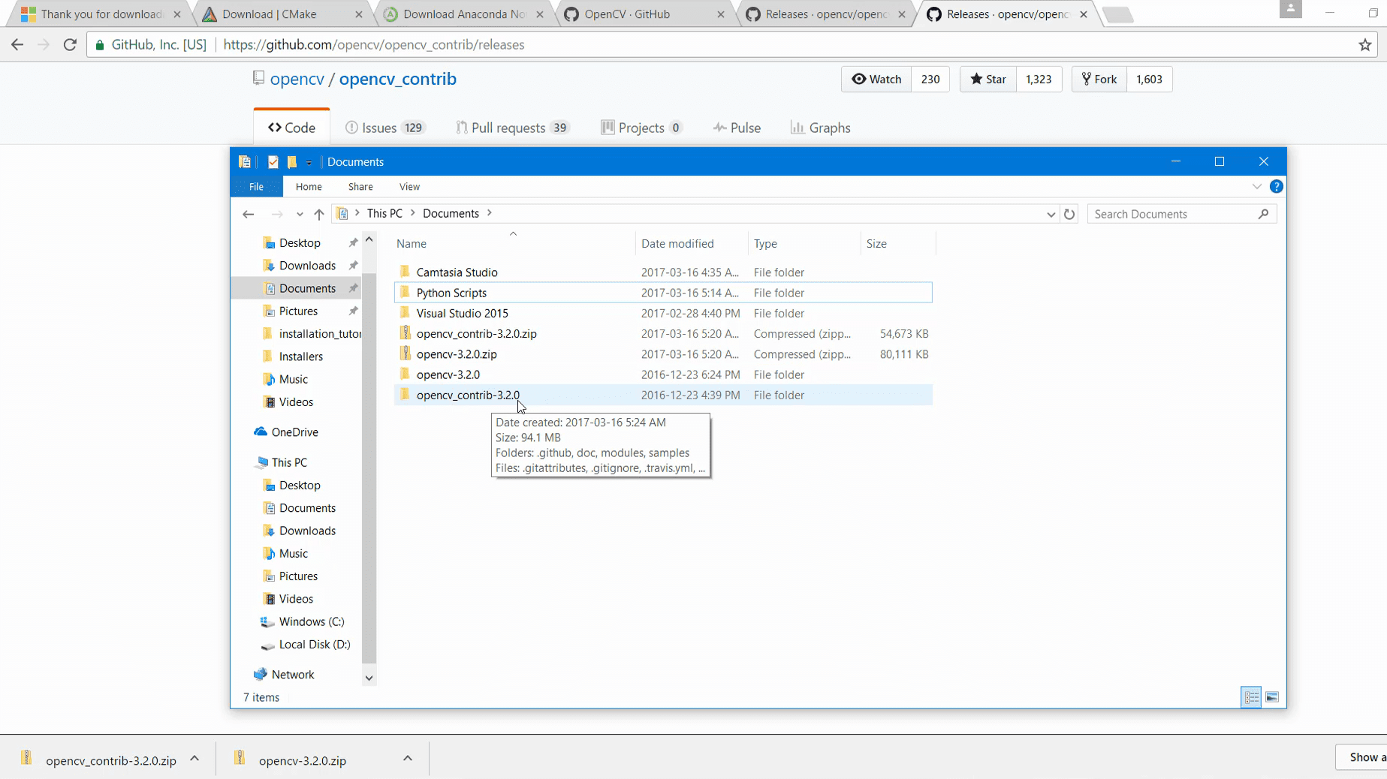The height and width of the screenshot is (779, 1387).
Task: Open the View ribbon tab
Action: click(410, 186)
